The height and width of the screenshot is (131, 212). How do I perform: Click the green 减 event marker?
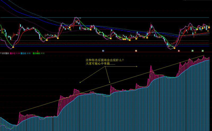[202, 51]
